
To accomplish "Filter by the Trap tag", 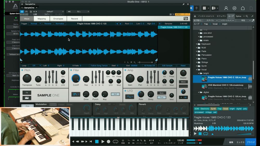I will 219,109.
